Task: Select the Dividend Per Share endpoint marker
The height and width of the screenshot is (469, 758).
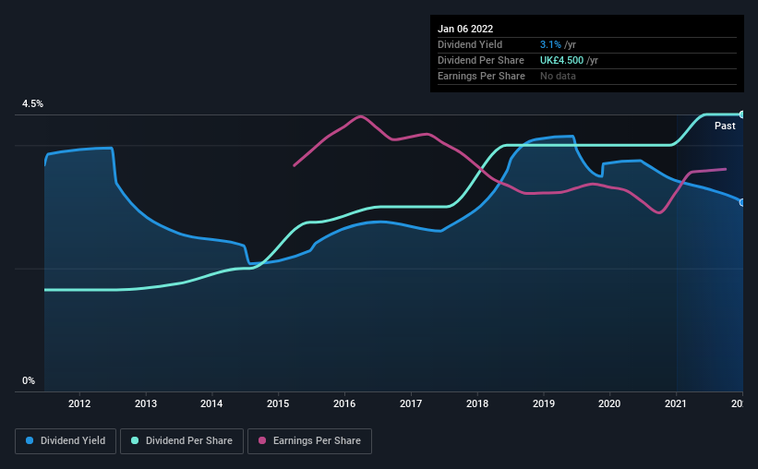Action: click(742, 114)
